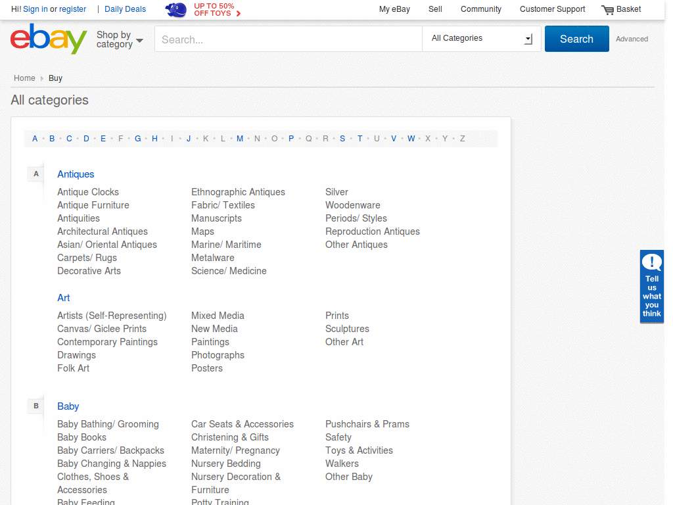Open the All Categories dropdown

click(x=482, y=39)
